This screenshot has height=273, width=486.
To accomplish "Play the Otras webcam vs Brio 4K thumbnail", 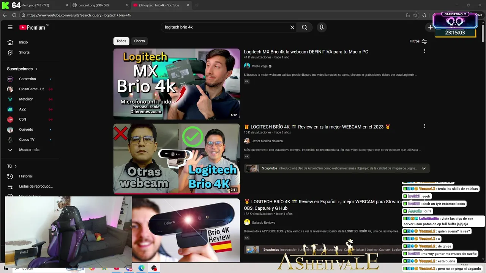I will point(177,158).
